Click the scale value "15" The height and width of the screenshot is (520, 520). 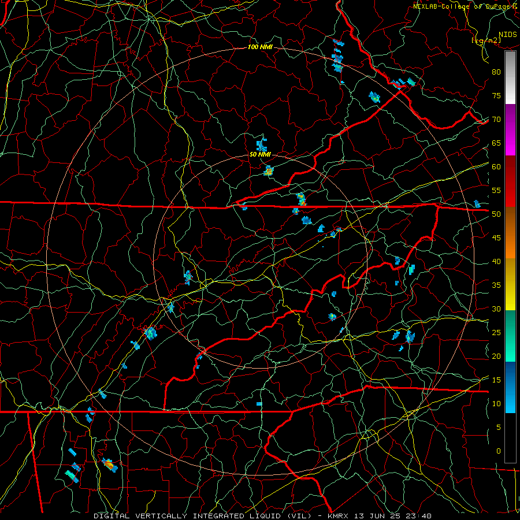click(496, 380)
